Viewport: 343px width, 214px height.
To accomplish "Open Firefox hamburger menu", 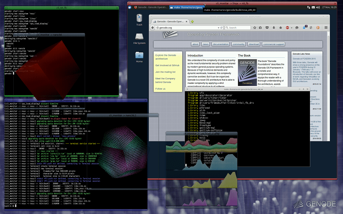I will click(325, 28).
